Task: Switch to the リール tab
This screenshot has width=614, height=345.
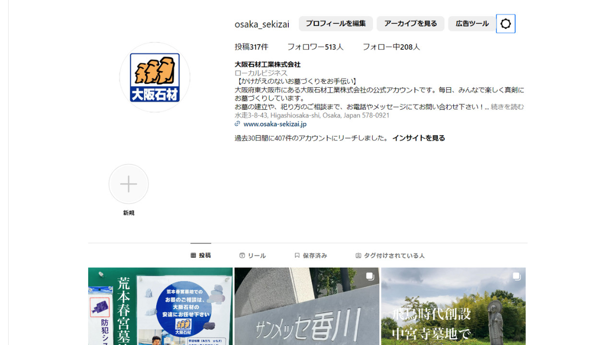Action: pos(252,255)
